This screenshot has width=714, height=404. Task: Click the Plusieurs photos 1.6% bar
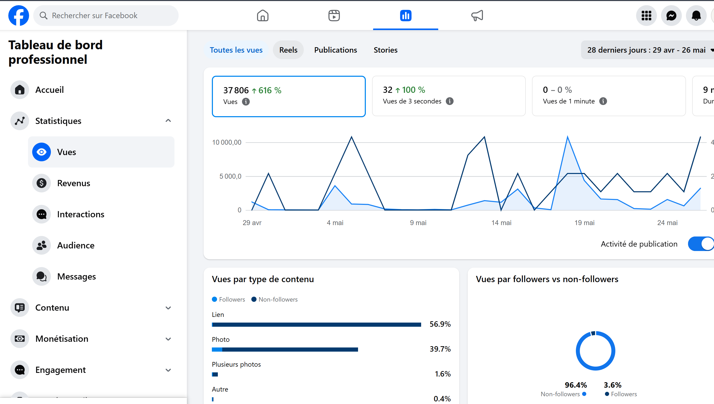(x=215, y=375)
